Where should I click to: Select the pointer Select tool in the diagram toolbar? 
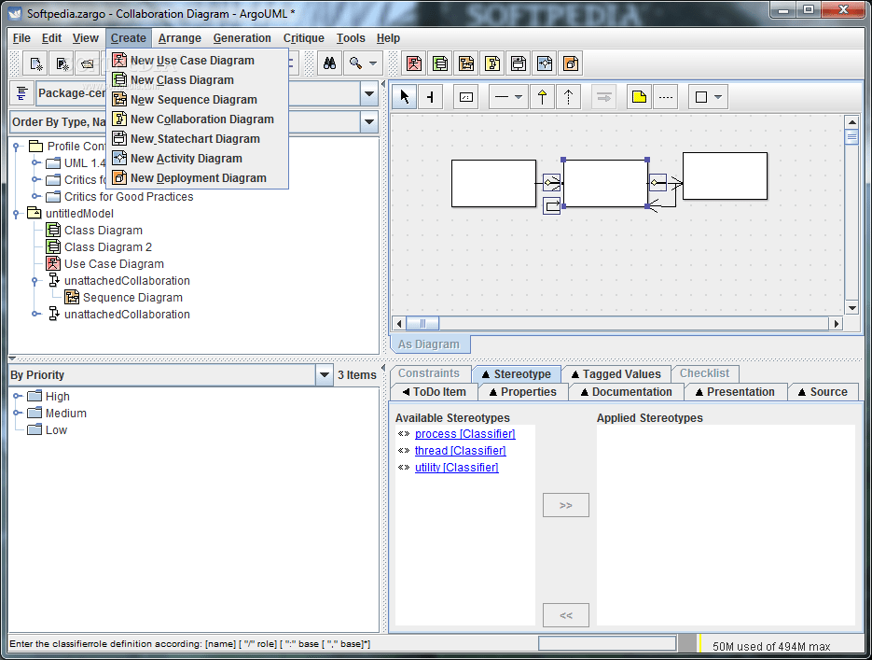pyautogui.click(x=404, y=96)
